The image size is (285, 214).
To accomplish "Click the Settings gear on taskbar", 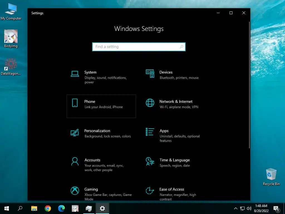I will click(x=102, y=208).
